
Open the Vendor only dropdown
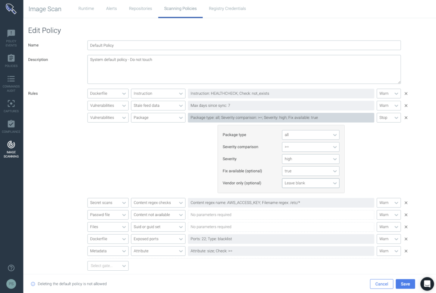click(x=310, y=183)
